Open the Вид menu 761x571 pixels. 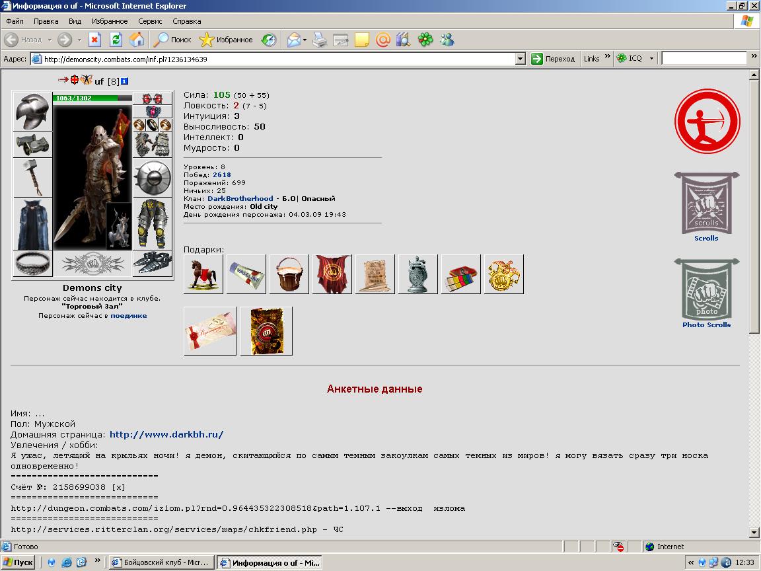pos(75,21)
